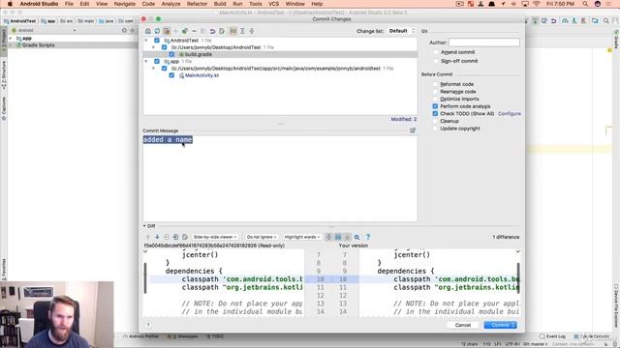Check Rearrange code option
The width and height of the screenshot is (620, 348).
point(435,92)
